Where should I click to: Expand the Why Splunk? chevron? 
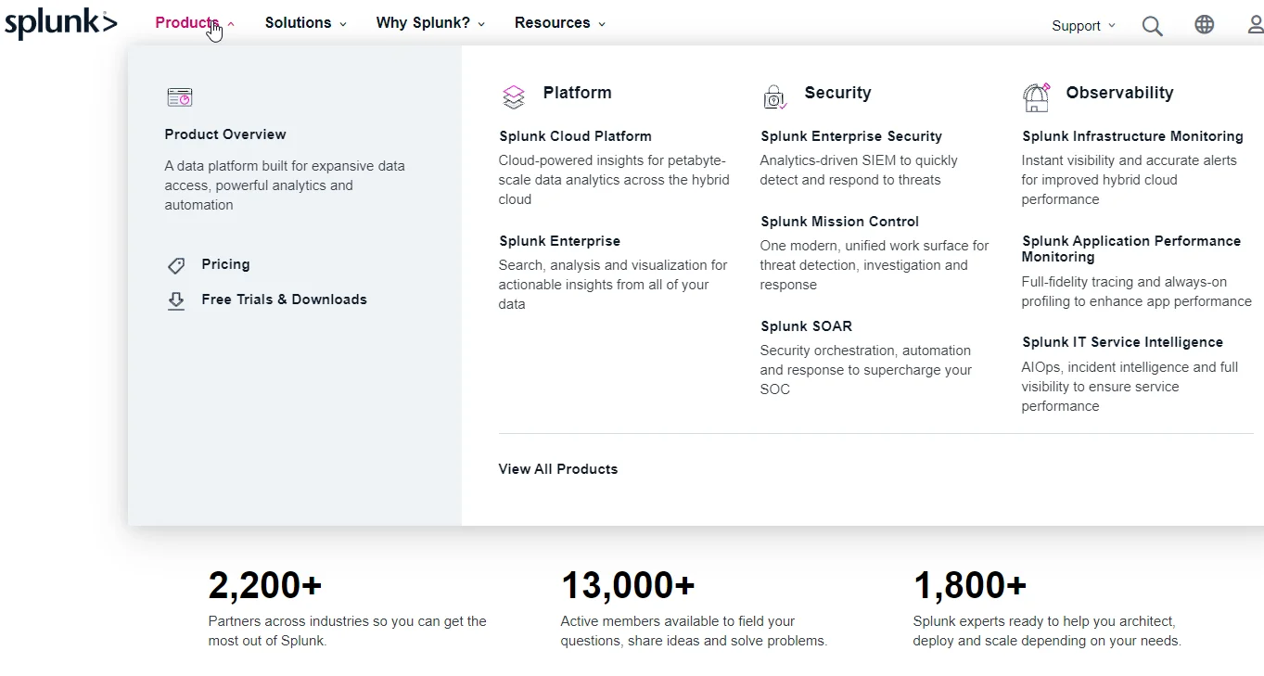[x=481, y=24]
